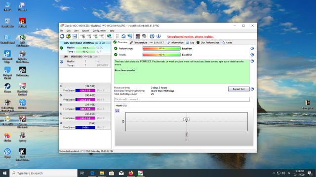
Task: Click F: drive free space bar
Action: click(x=85, y=118)
